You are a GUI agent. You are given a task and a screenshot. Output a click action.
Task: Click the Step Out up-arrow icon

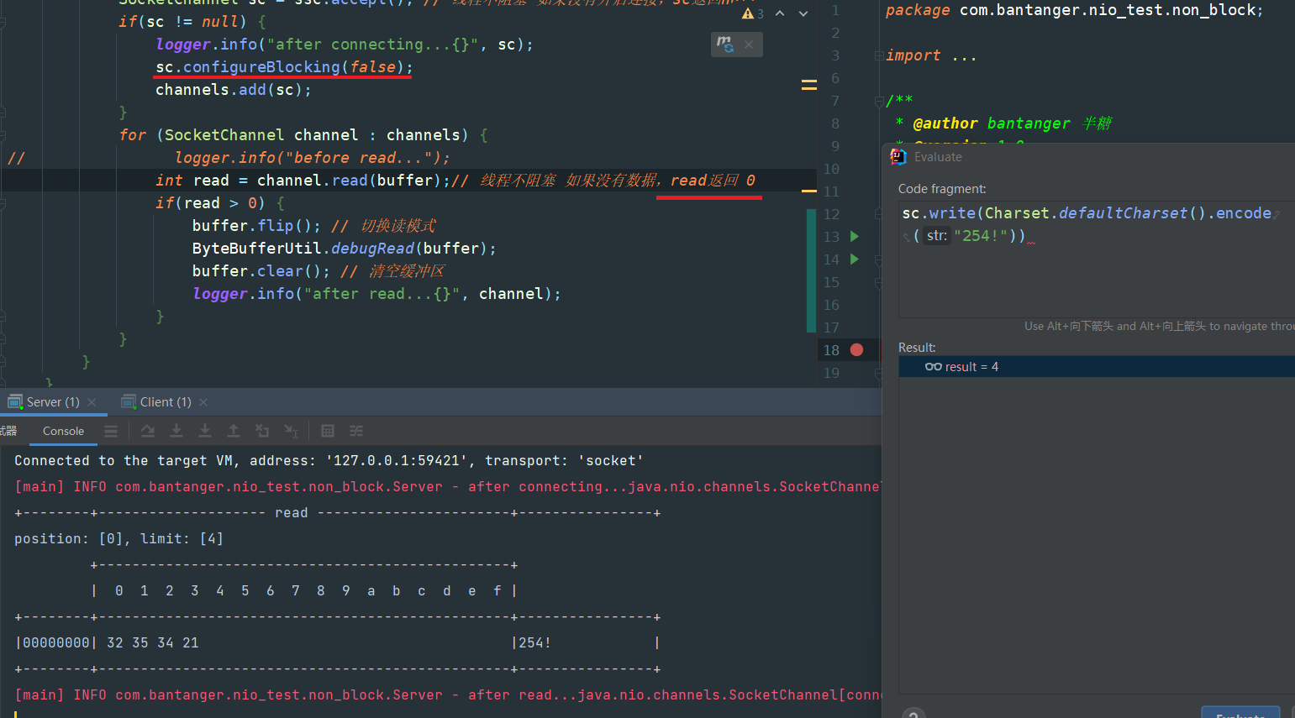(234, 431)
